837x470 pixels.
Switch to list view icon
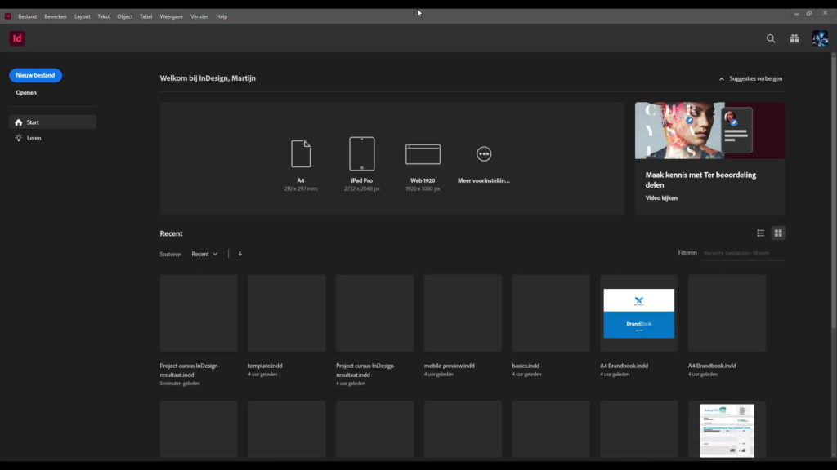(761, 233)
